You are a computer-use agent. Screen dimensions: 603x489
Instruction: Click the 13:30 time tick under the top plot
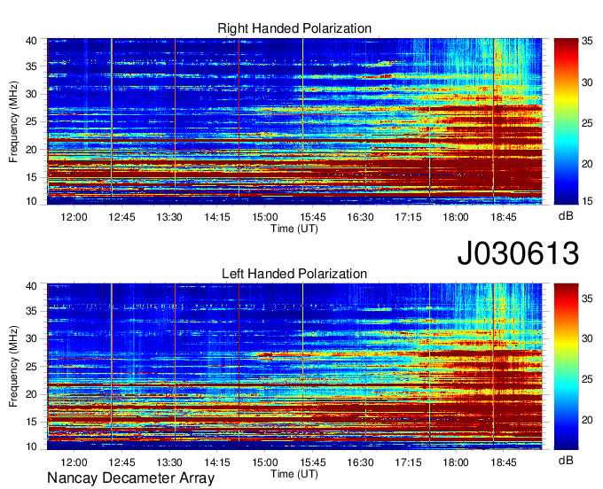[169, 217]
